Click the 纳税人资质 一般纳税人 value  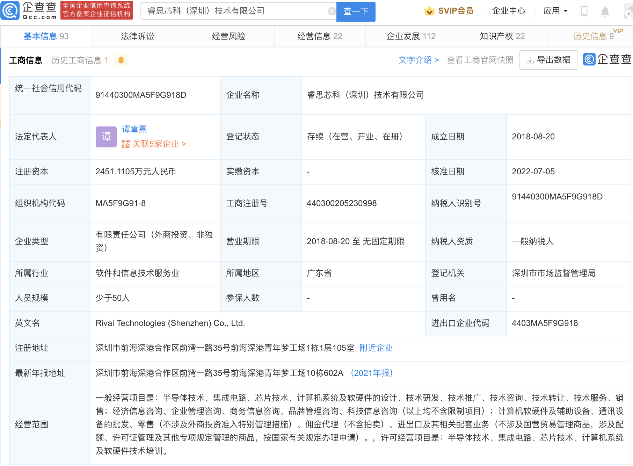pos(532,241)
